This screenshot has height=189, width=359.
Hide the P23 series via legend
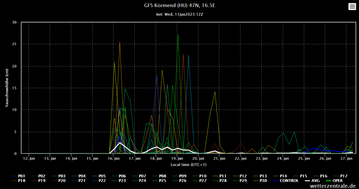tap(123, 181)
